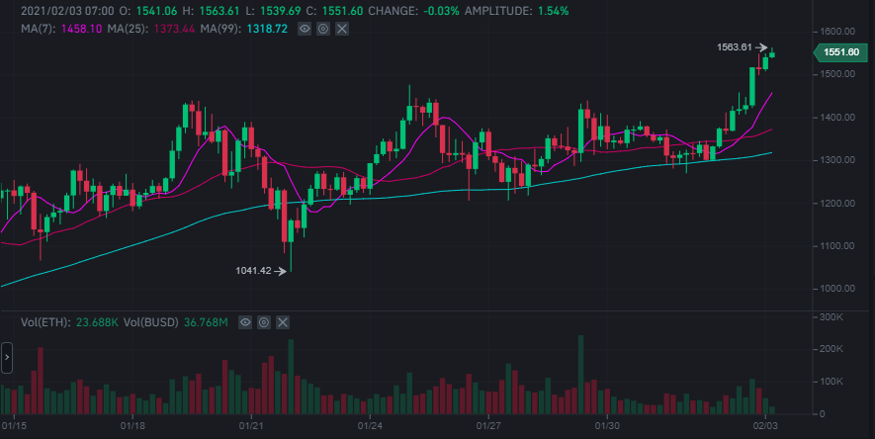The image size is (875, 439).
Task: Hide the MA indicator with eye icon
Action: (x=304, y=31)
